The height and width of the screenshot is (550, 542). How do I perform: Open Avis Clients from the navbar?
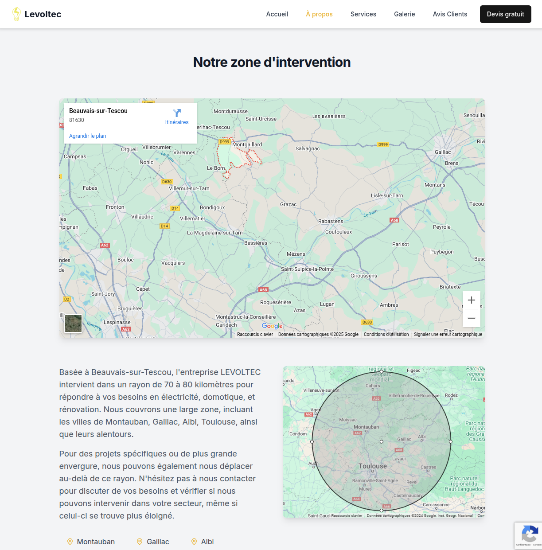[450, 14]
